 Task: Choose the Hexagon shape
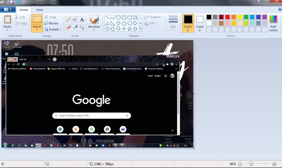point(130,23)
